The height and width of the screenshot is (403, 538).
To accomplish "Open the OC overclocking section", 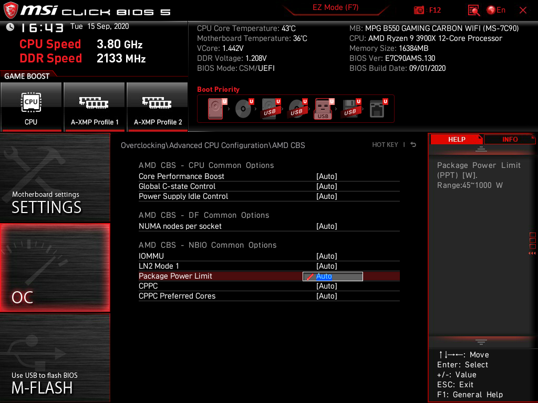I will click(55, 268).
